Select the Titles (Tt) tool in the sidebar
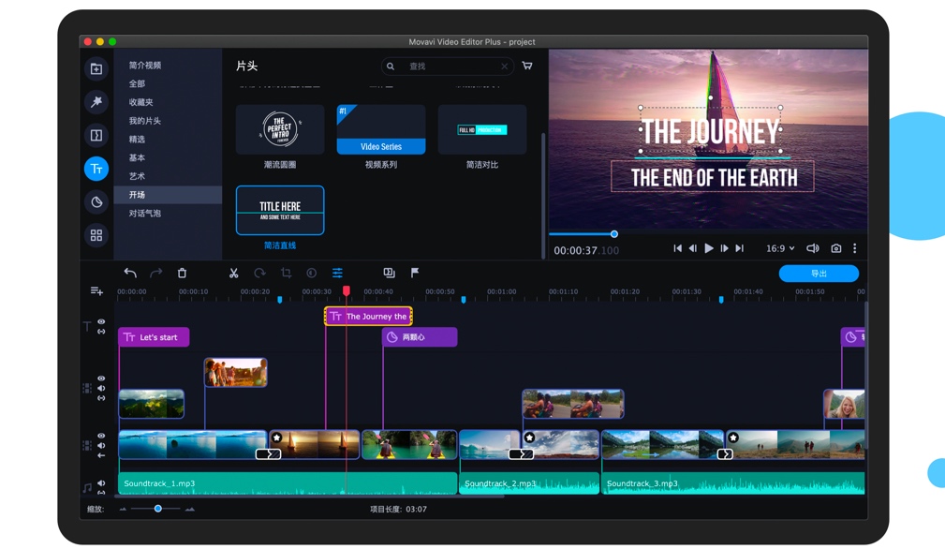Viewport: 945px width, 549px height. click(96, 169)
